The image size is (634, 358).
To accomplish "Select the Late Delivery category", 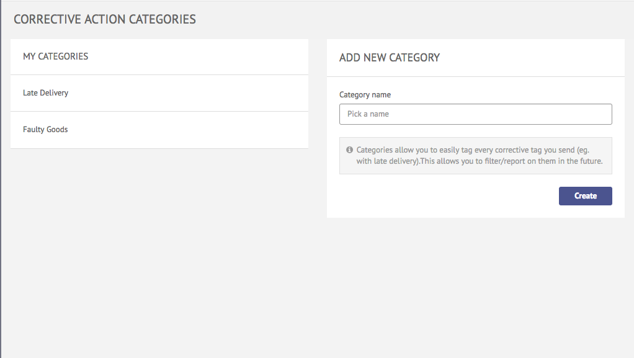I will click(159, 93).
